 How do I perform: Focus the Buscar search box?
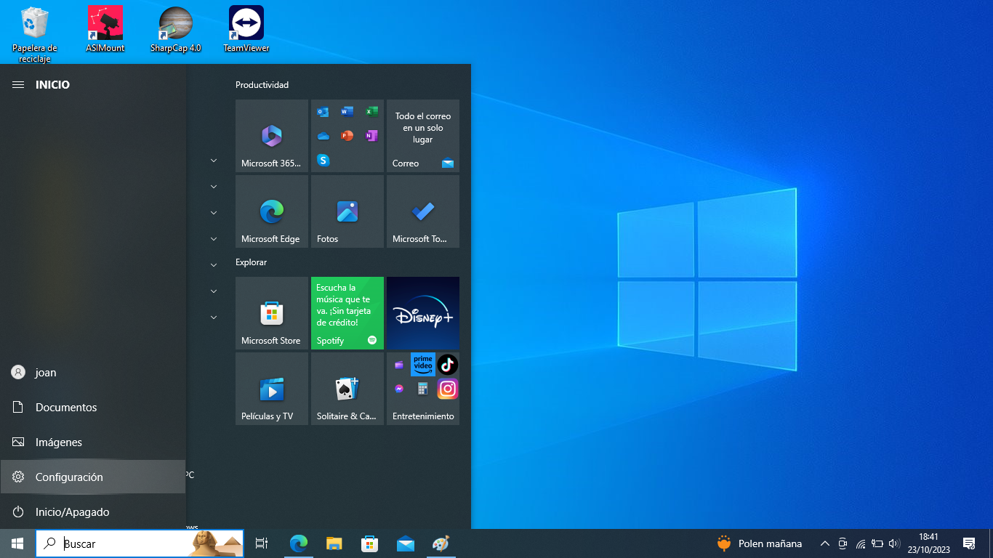tap(140, 543)
